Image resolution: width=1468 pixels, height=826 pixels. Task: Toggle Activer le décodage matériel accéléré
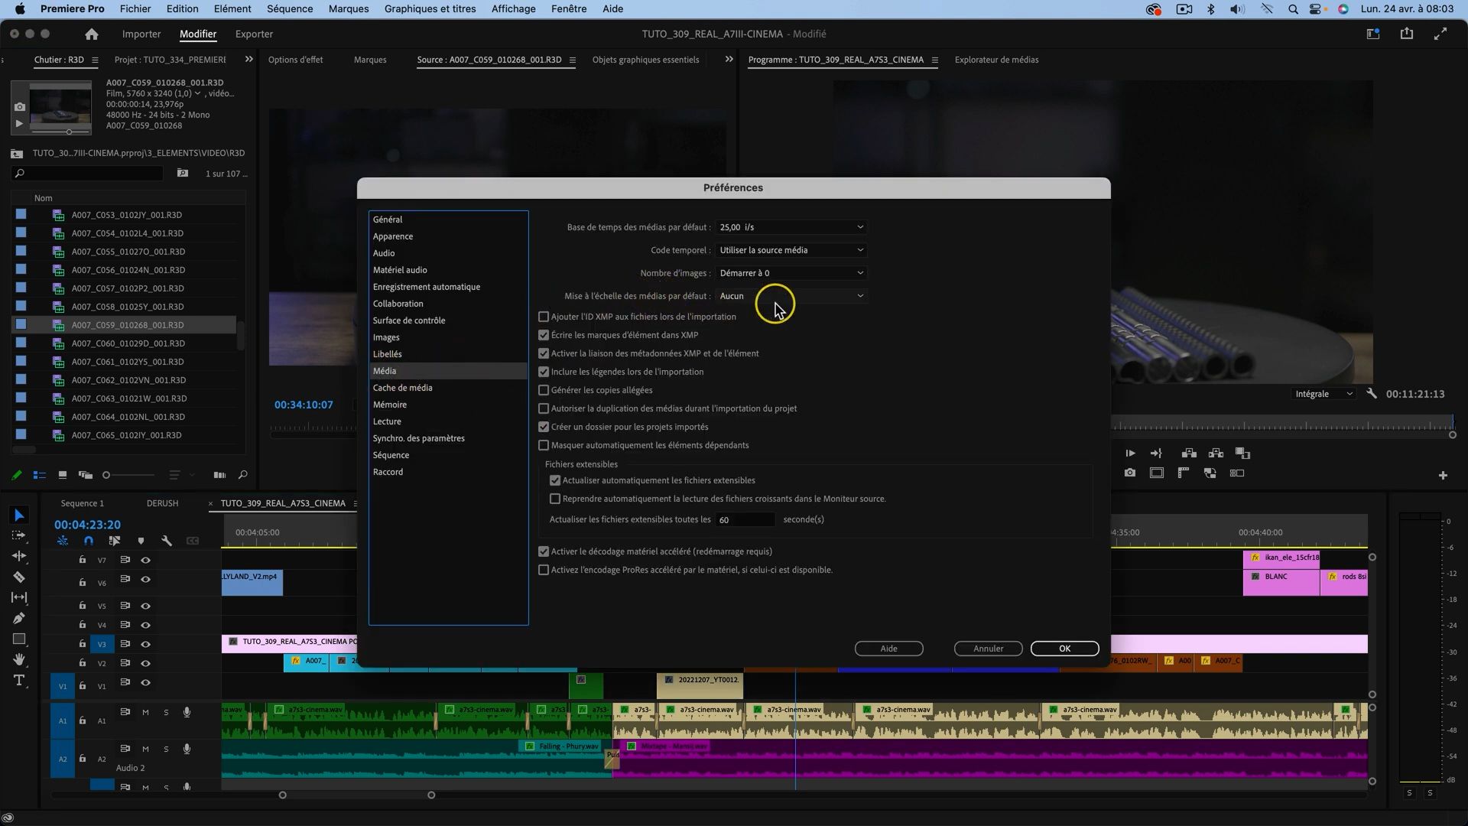coord(544,551)
